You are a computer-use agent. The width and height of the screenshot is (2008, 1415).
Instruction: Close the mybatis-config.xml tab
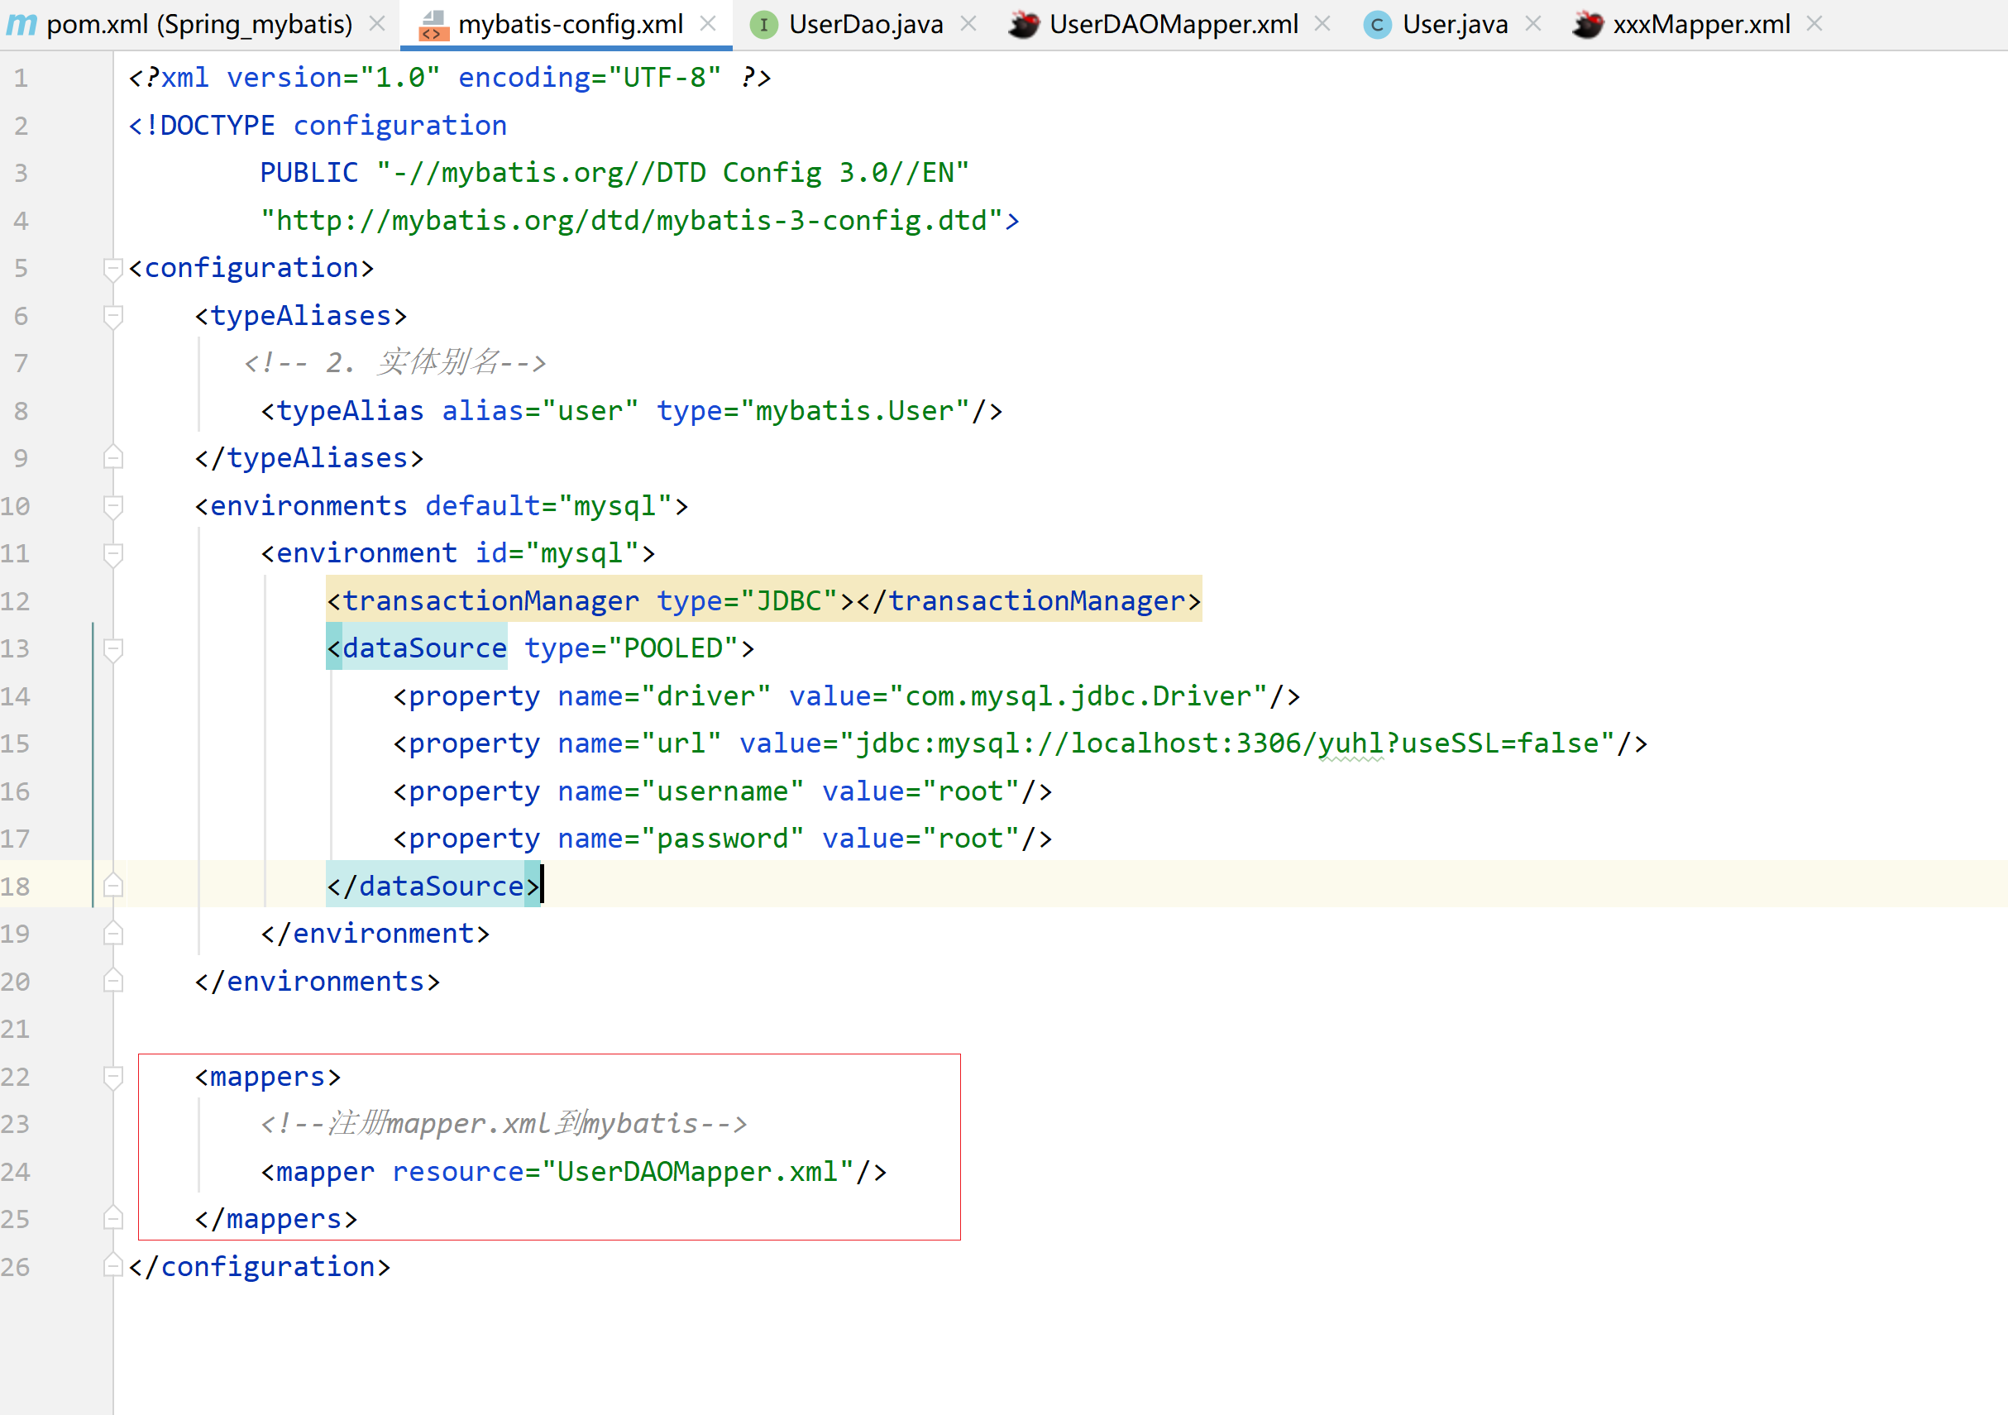[x=708, y=24]
